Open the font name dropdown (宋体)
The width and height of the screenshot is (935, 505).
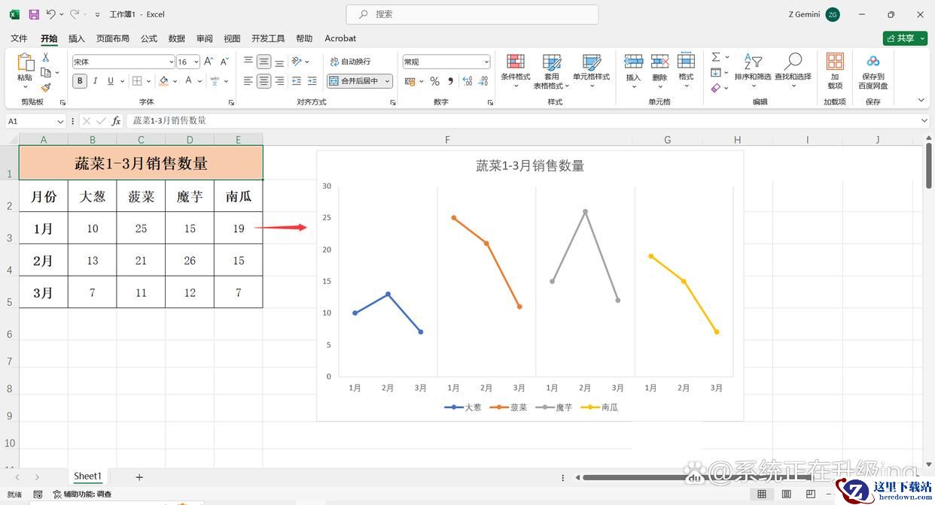click(171, 62)
